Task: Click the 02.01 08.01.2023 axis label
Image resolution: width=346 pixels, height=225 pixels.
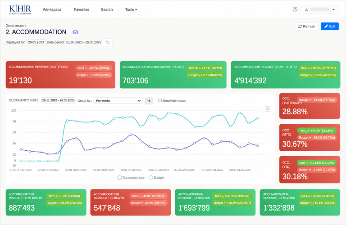Action: (x=76, y=170)
